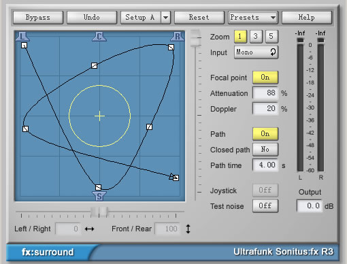Open the Presets dropdown
Screen dimensions: 347x264
253,18
